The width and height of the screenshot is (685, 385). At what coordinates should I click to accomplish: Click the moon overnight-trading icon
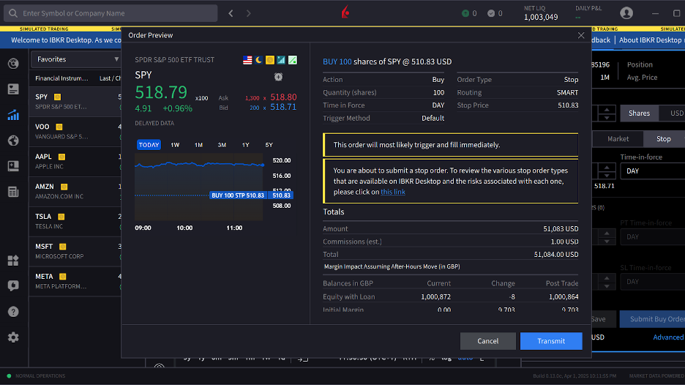[x=258, y=60]
